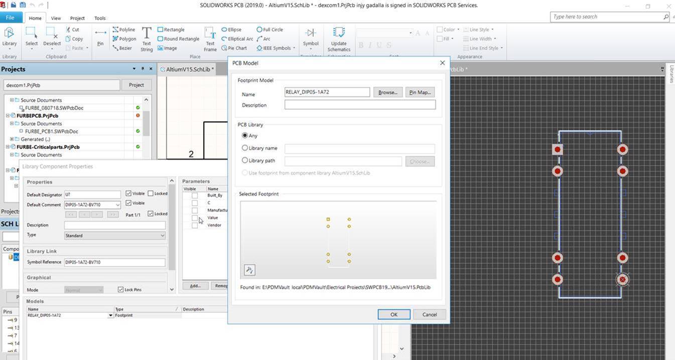675x360 pixels.
Task: Place a Text String
Action: 147,39
